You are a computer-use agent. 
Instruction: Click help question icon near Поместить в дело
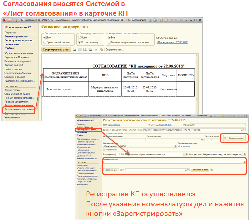pos(212,170)
